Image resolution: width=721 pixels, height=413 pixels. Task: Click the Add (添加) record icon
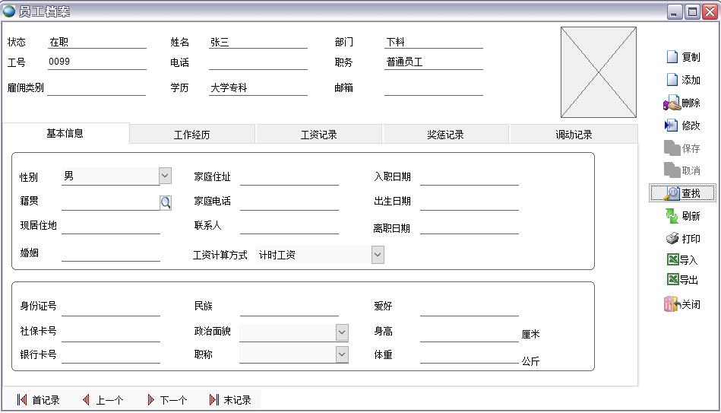672,80
